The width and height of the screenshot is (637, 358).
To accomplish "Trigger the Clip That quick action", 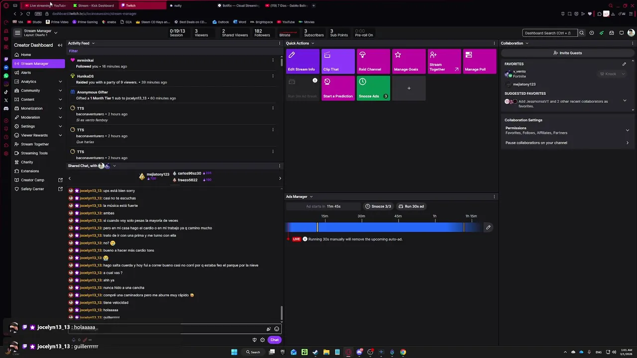I will 338,62.
